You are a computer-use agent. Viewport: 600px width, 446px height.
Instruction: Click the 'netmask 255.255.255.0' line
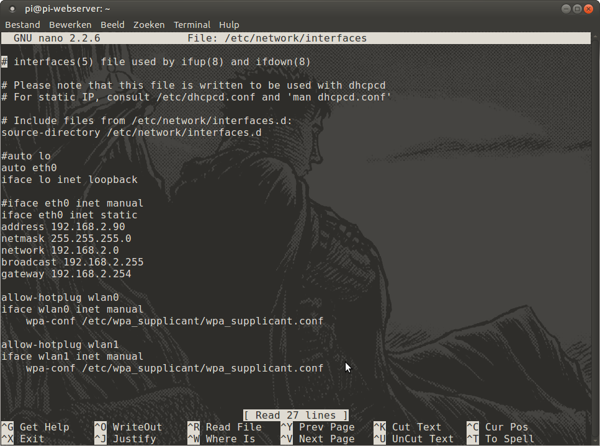pos(66,239)
